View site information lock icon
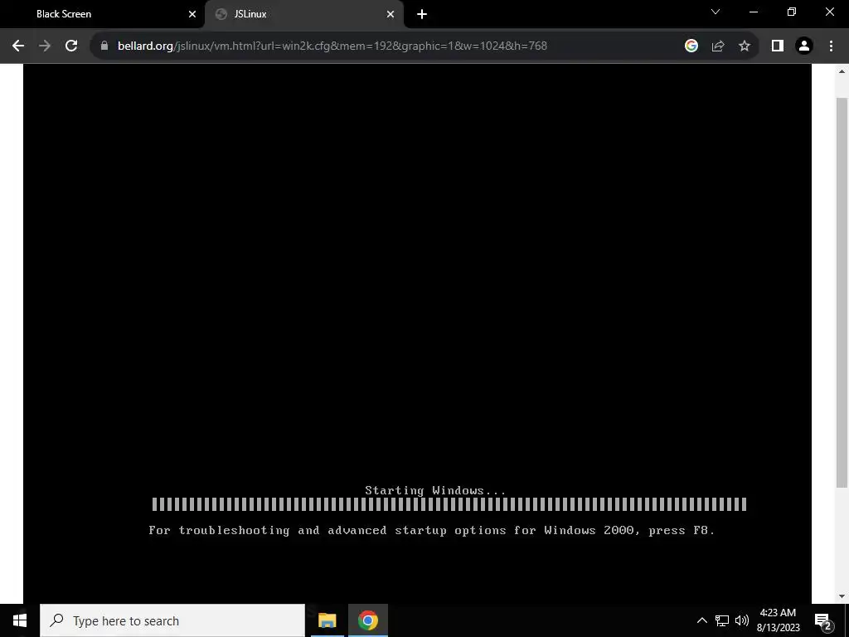Image resolution: width=849 pixels, height=637 pixels. tap(104, 46)
